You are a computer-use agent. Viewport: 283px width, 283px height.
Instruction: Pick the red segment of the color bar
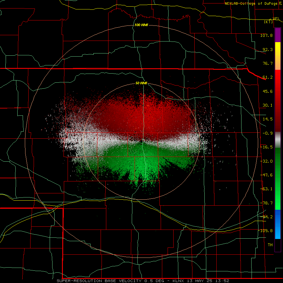pos(278,101)
